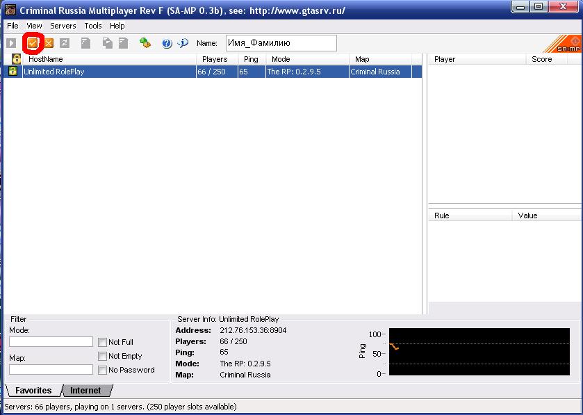Viewport: 583px width, 415px height.
Task: Click the status bar servers summary text
Action: tap(120, 407)
